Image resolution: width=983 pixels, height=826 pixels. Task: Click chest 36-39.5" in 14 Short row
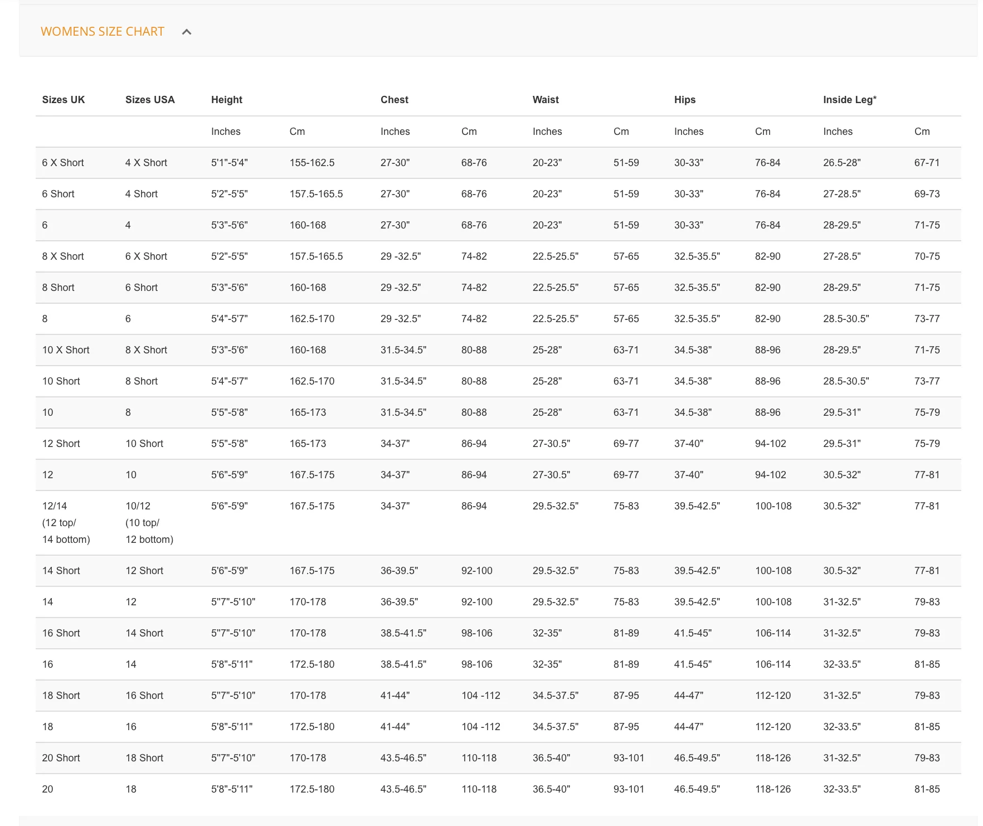click(399, 571)
